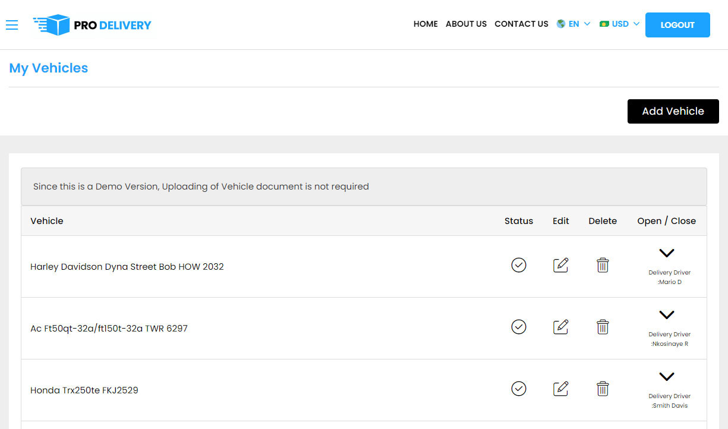Expand the Honda Trx250te row chevron
This screenshot has width=728, height=429.
(x=666, y=377)
